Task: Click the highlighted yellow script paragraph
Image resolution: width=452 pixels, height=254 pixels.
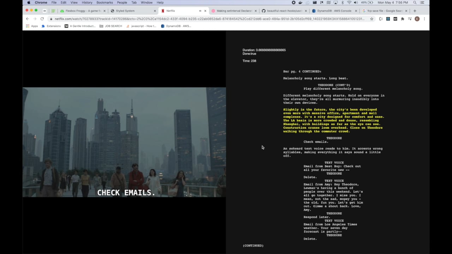Action: 333,120
